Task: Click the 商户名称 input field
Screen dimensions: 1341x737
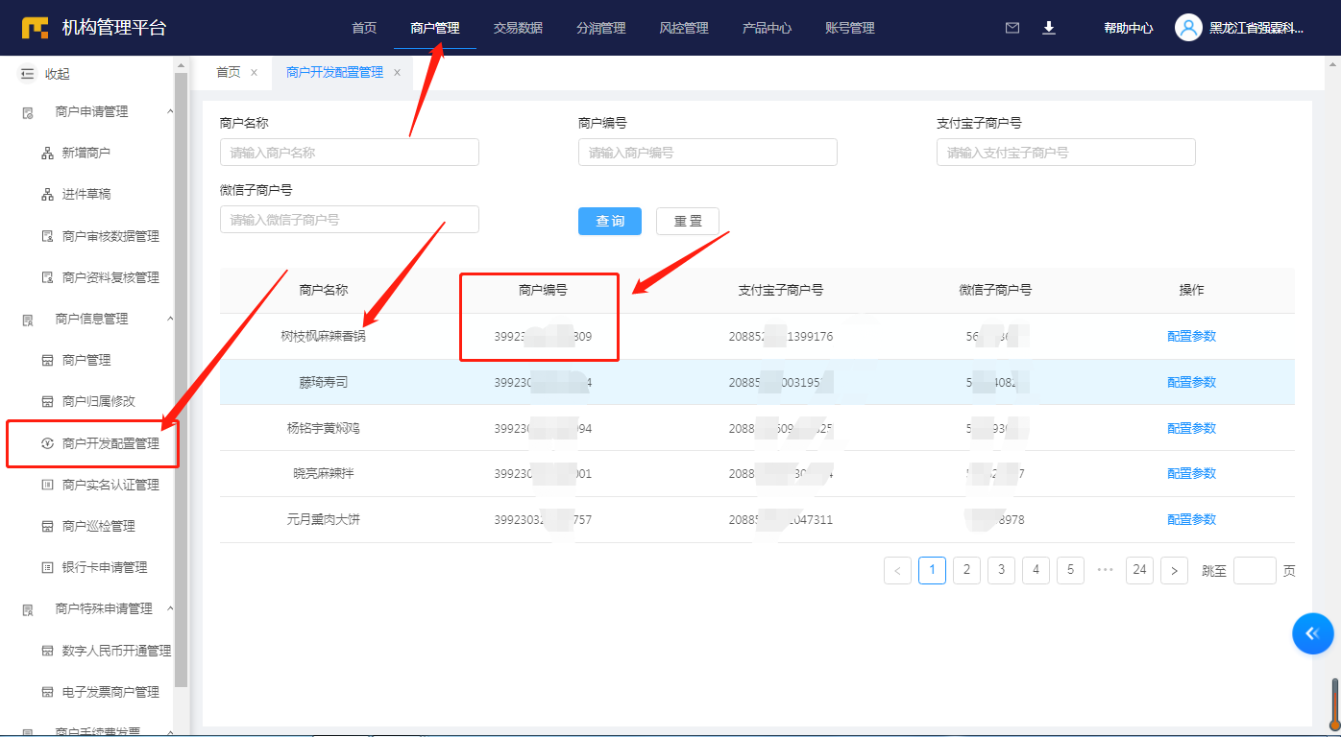Action: (x=349, y=153)
